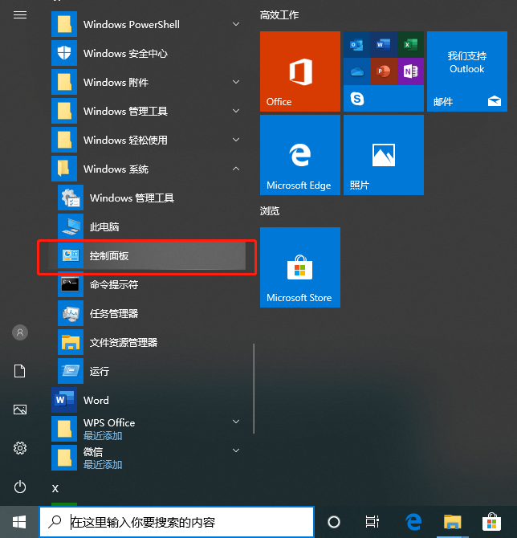Viewport: 517px width, 538px height.
Task: Open the Microsoft Store tile
Action: pos(299,267)
